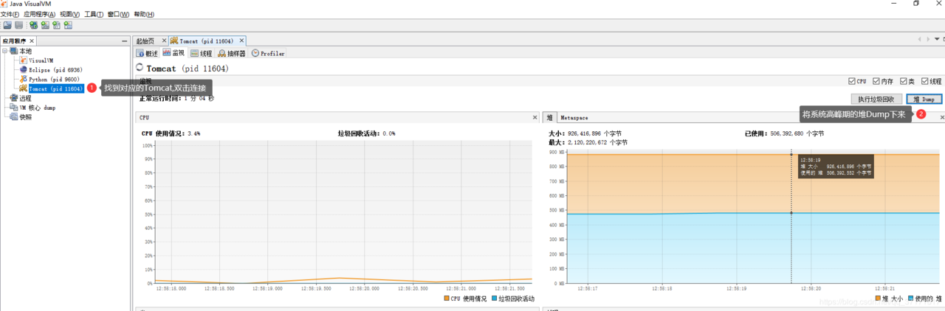Click the 快照 snapshots icon

pos(14,116)
